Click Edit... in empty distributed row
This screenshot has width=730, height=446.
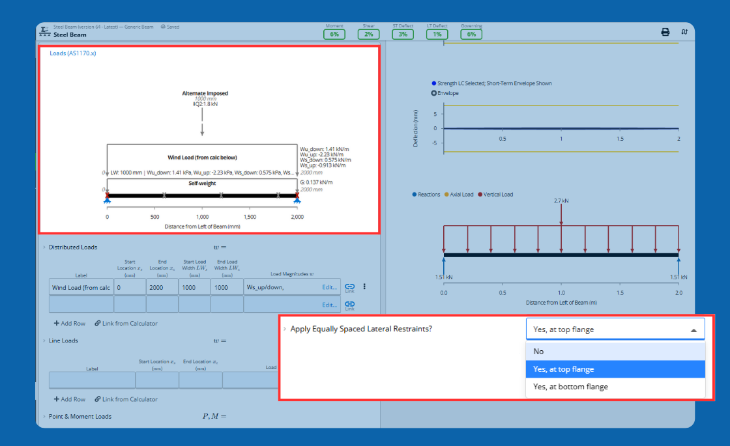(x=330, y=305)
